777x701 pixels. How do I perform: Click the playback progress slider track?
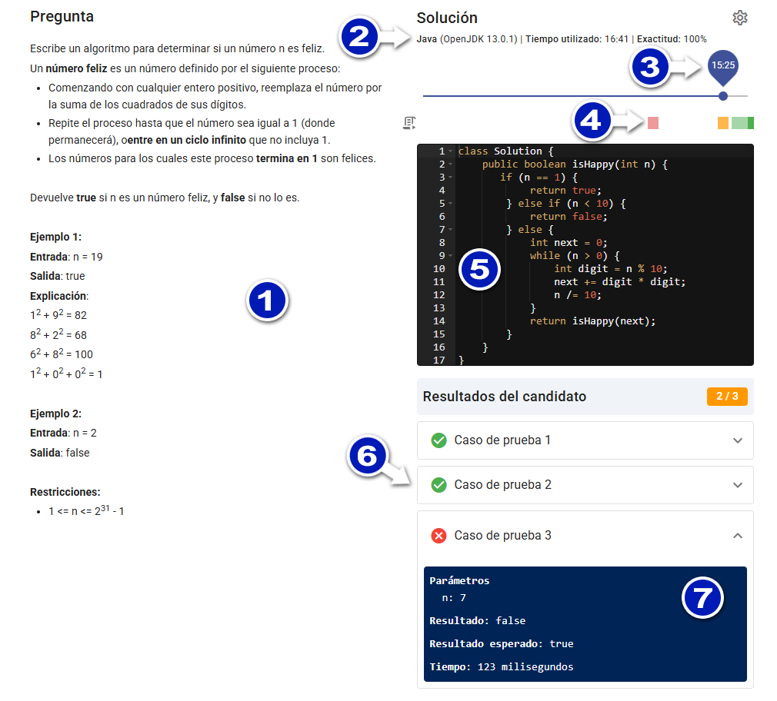[577, 95]
